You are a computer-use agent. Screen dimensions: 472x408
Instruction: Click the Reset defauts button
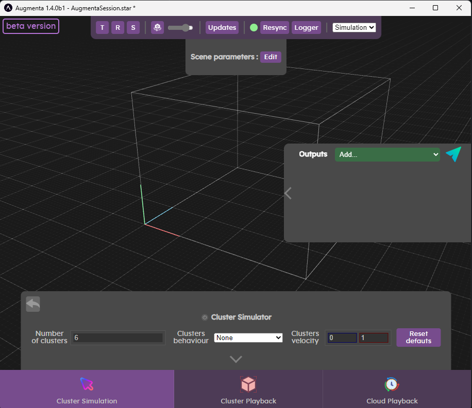[x=418, y=338]
